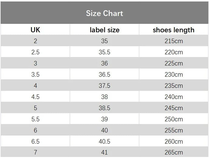Click label size 41 cell
The height and width of the screenshot is (167, 209).
point(104,152)
